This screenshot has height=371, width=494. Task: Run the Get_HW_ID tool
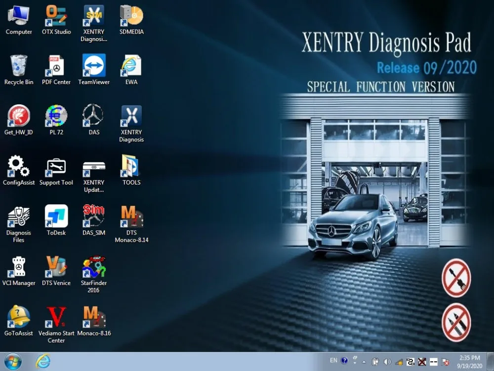click(19, 120)
